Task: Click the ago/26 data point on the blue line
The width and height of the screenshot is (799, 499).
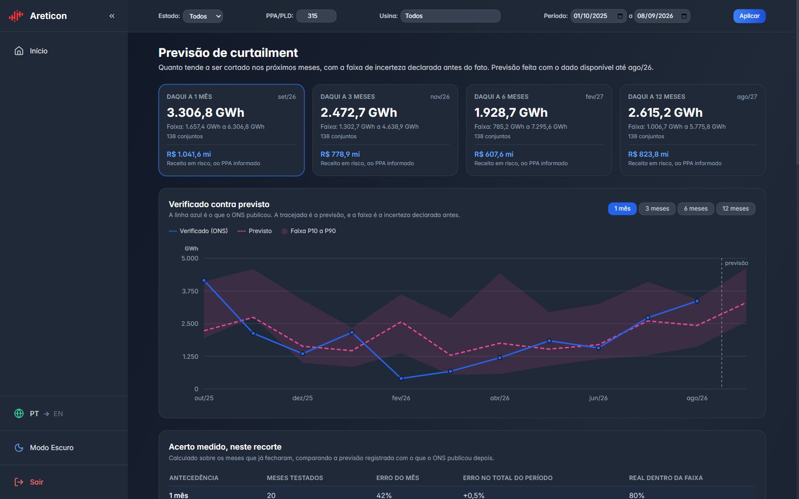Action: point(697,301)
